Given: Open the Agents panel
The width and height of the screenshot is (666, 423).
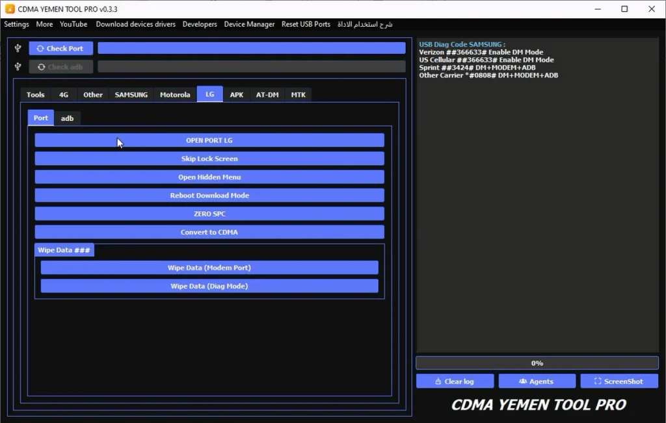Looking at the screenshot, I should pos(537,381).
